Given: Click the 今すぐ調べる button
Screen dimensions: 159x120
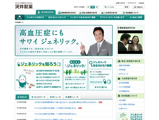Looking at the screenshot, I should (x=100, y=87).
